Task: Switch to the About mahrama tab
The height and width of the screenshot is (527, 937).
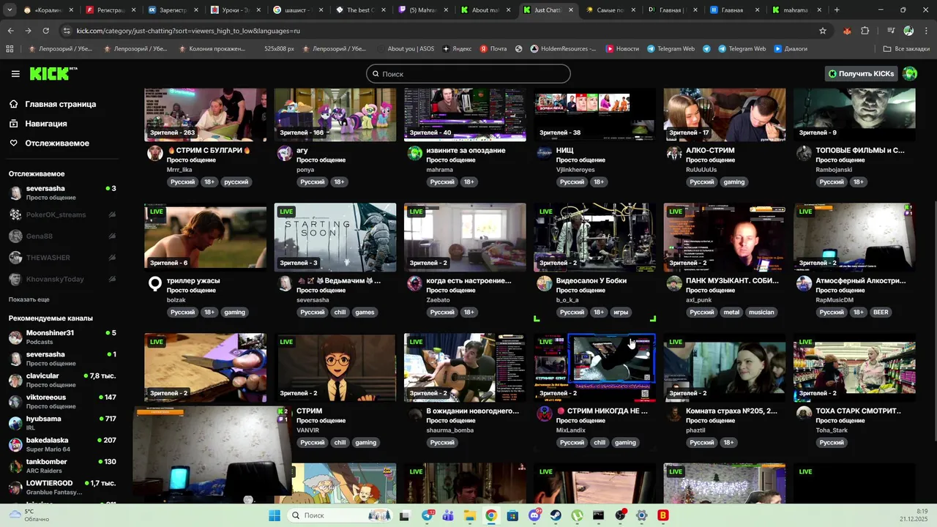Action: point(485,10)
